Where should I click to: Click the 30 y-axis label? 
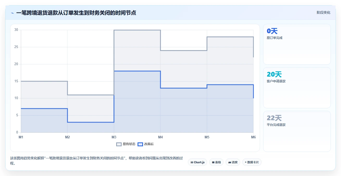point(16,30)
